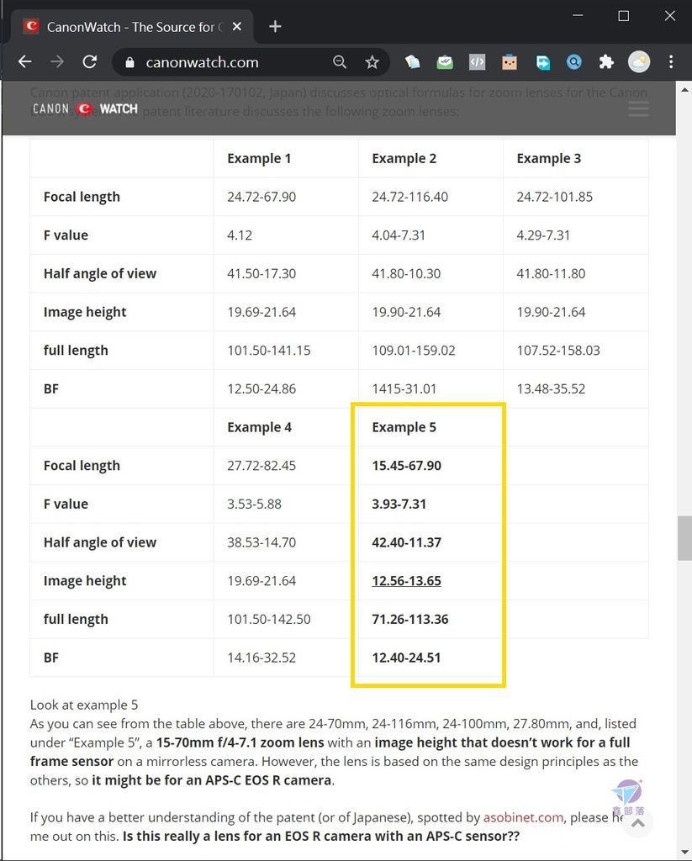Click full length value 109.01-159.02
Screen dimensions: 692x861
(x=414, y=351)
